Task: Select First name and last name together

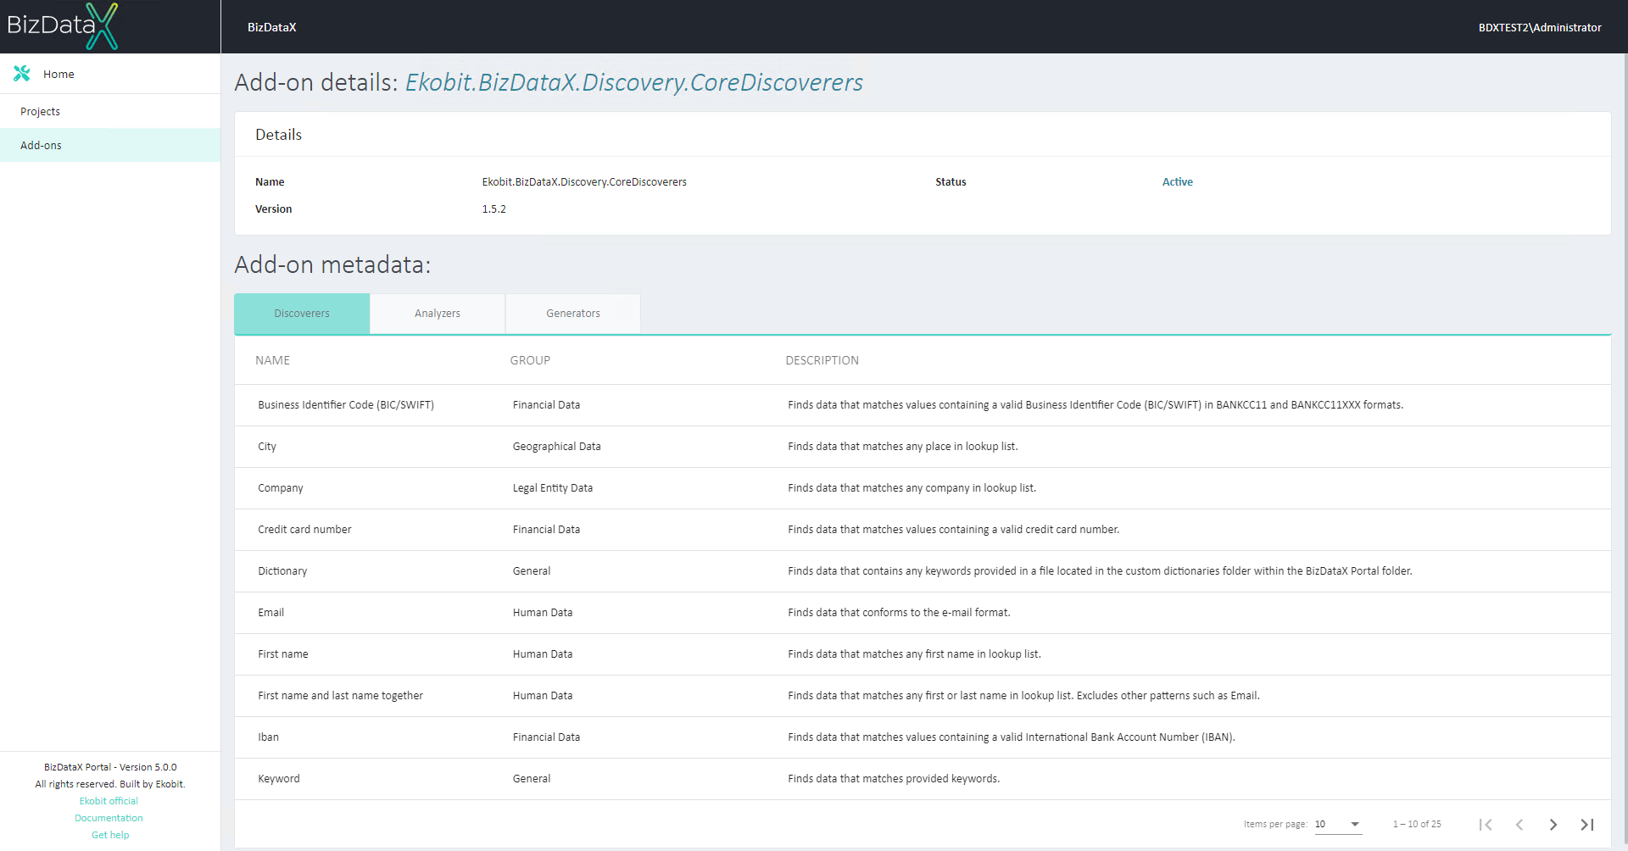Action: [923, 696]
